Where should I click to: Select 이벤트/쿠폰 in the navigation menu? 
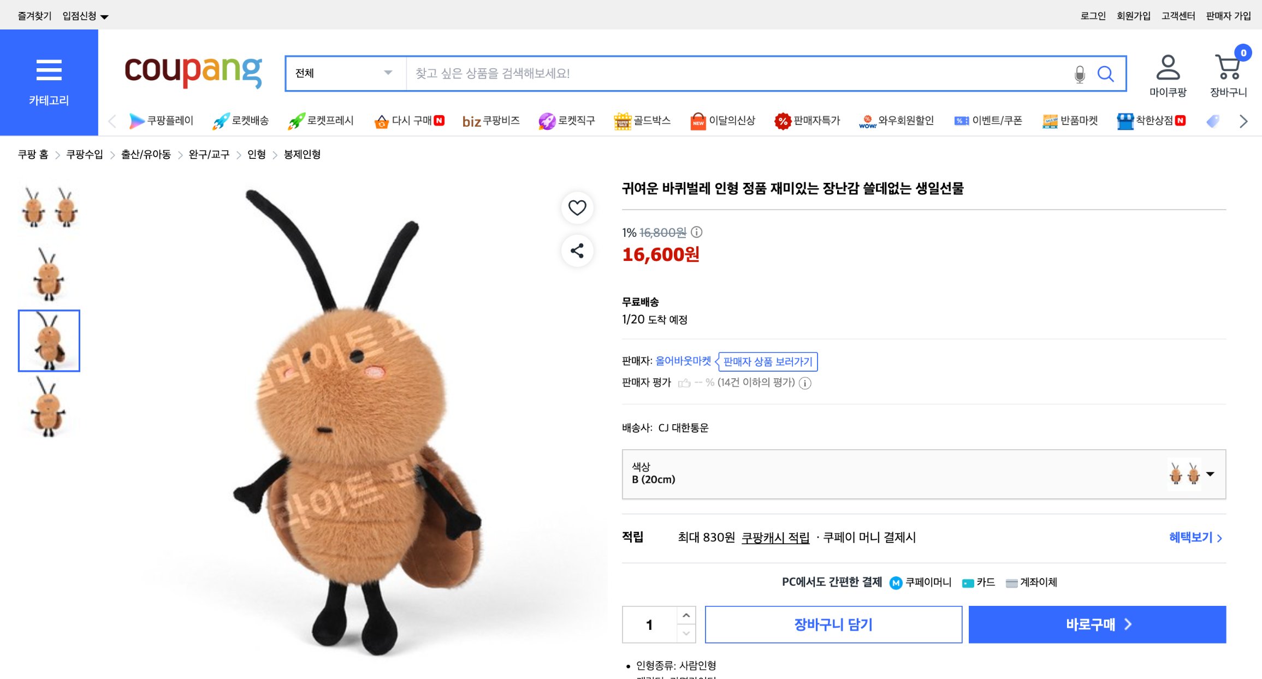pyautogui.click(x=998, y=121)
